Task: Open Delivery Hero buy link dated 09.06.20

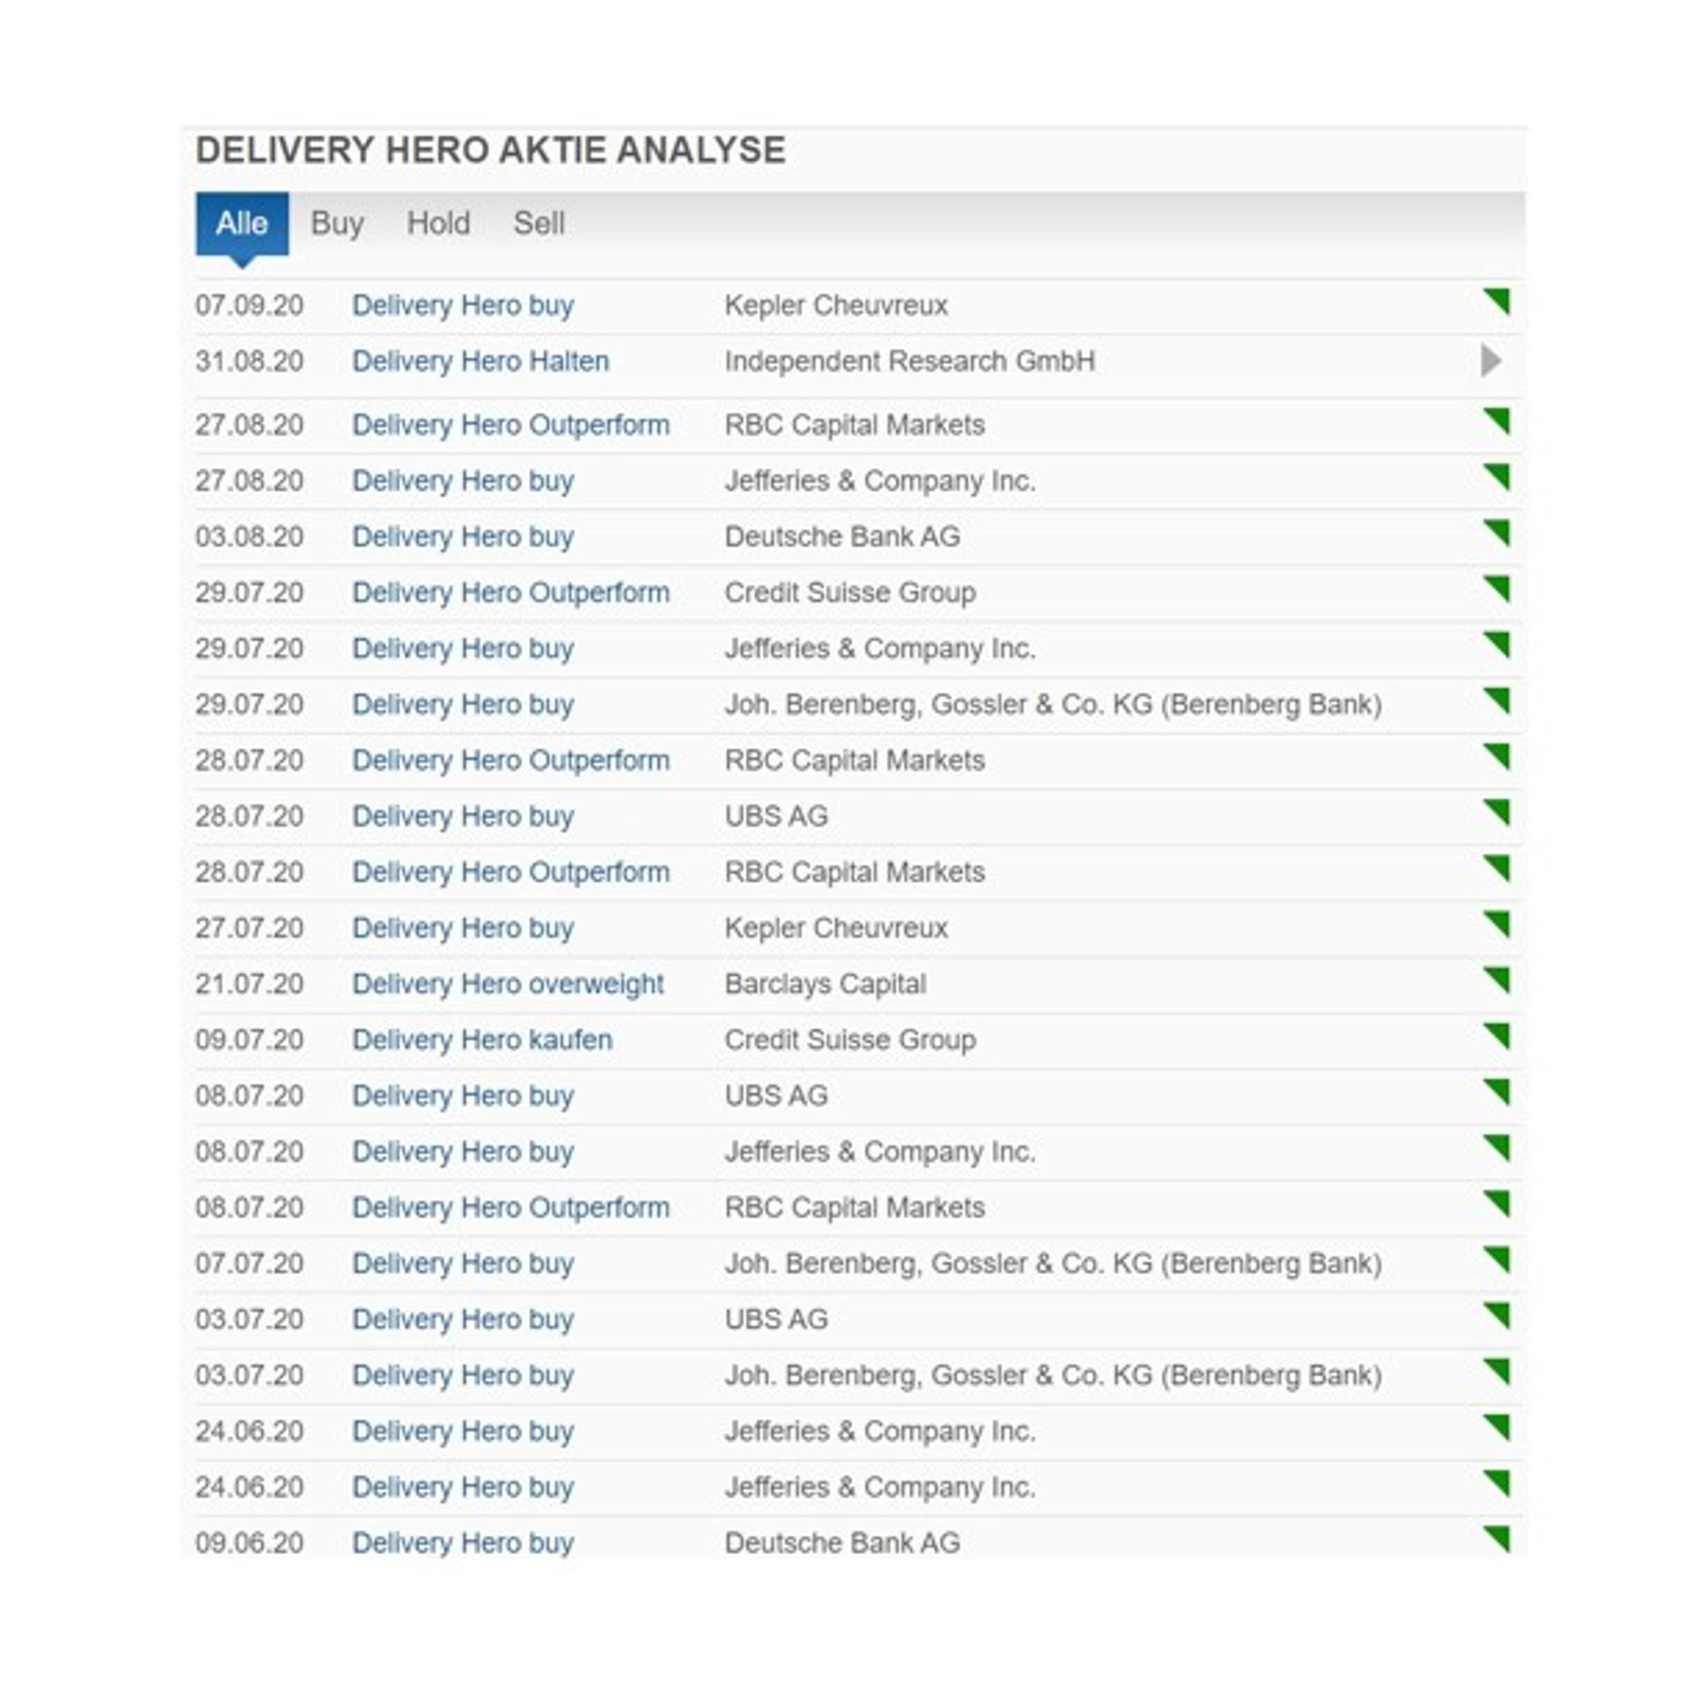Action: (x=463, y=1543)
